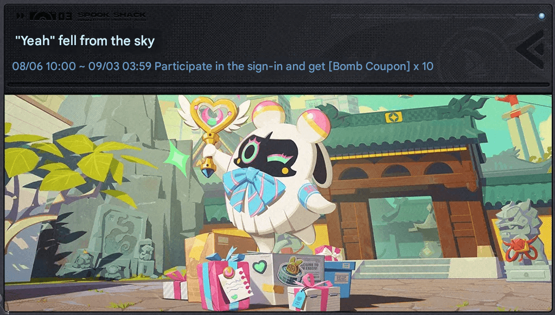The image size is (555, 315).
Task: Click the yellow emblem on the gate roof
Action: click(393, 117)
